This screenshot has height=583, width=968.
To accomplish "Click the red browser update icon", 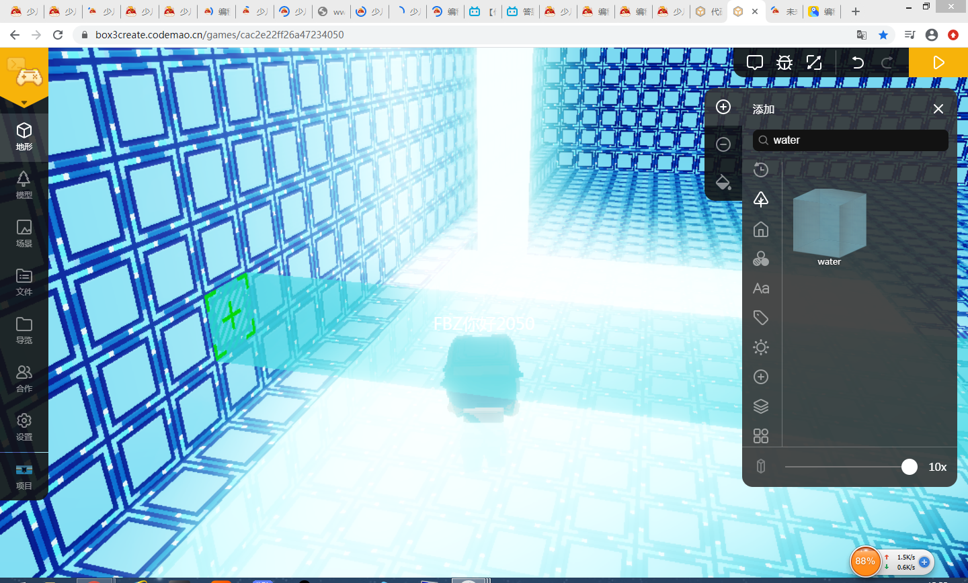I will pyautogui.click(x=953, y=35).
